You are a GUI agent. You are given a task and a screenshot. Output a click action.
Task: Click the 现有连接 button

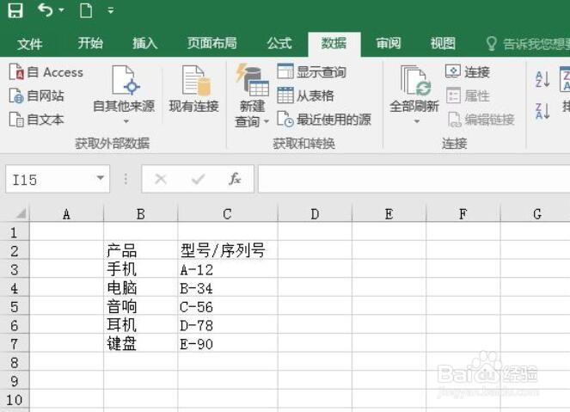pyautogui.click(x=194, y=89)
